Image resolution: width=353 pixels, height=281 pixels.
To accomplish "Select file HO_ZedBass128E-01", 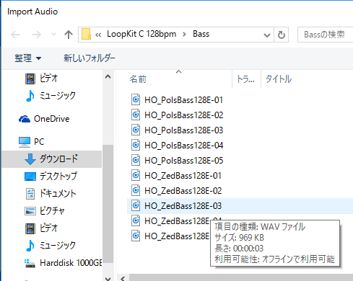I will click(x=183, y=176).
